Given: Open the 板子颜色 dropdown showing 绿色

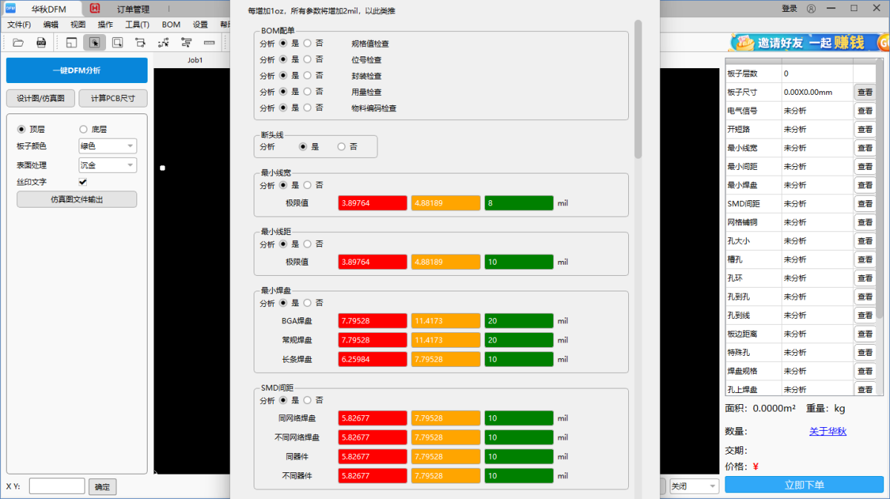Looking at the screenshot, I should click(108, 146).
